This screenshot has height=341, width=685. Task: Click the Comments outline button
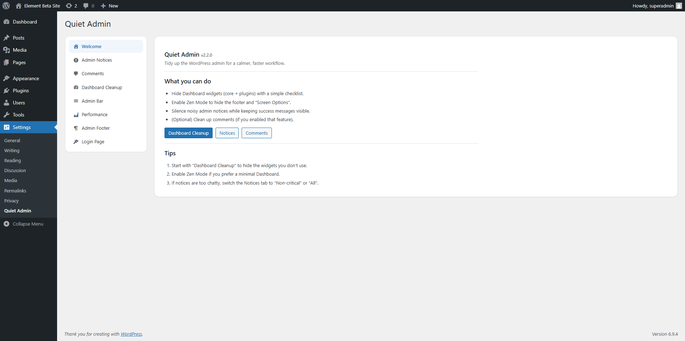257,133
